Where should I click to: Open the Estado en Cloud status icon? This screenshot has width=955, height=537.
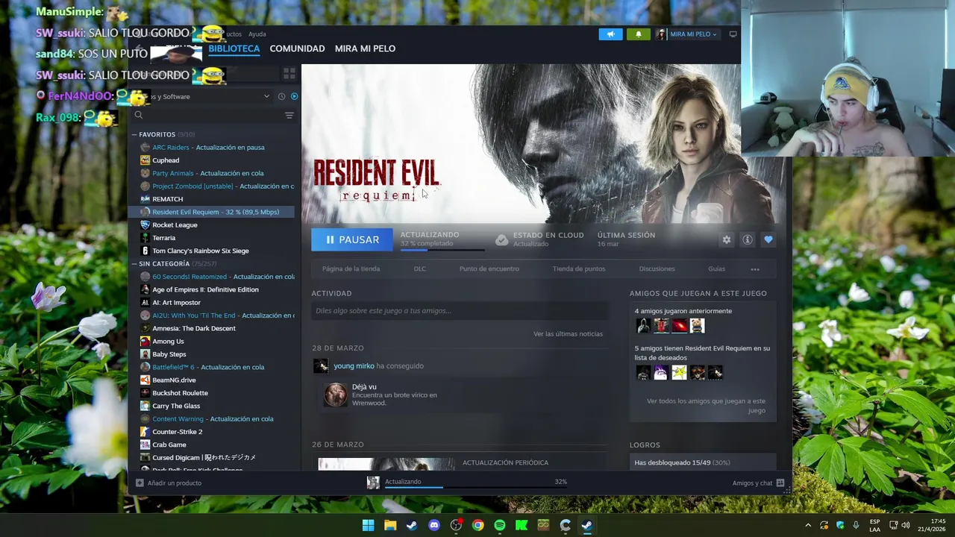pos(502,239)
